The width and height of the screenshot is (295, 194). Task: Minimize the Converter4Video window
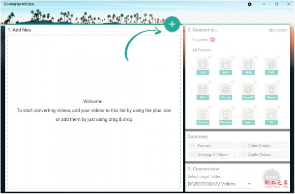point(264,4)
